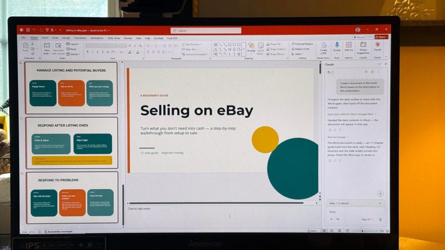Screen dimensions: 445x250
Task: Click the Save icon in title bar
Action: click(28, 30)
